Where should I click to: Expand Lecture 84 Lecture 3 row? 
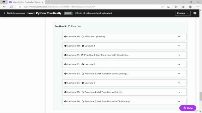pos(179,83)
